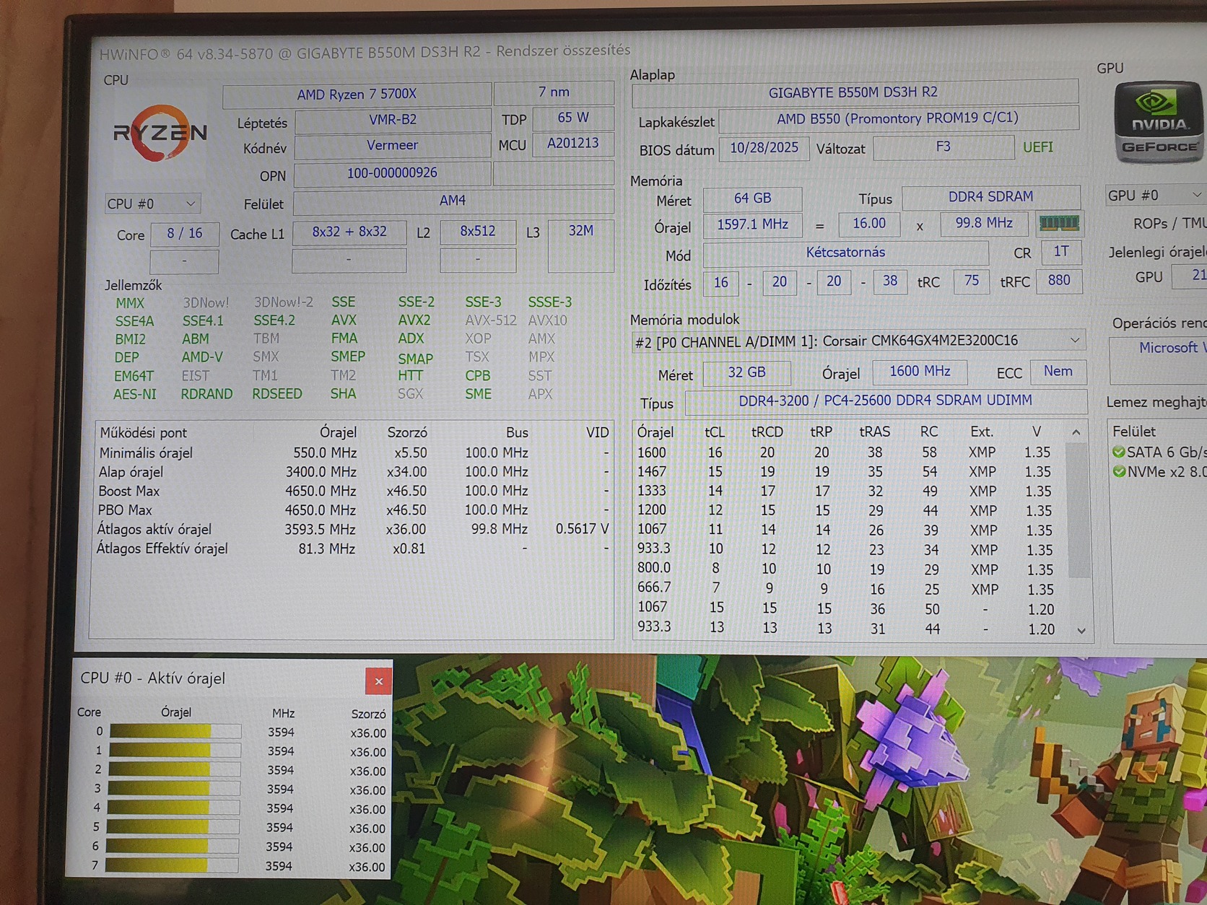
Task: Click the scroll down arrow in memory timings table
Action: point(1081,630)
